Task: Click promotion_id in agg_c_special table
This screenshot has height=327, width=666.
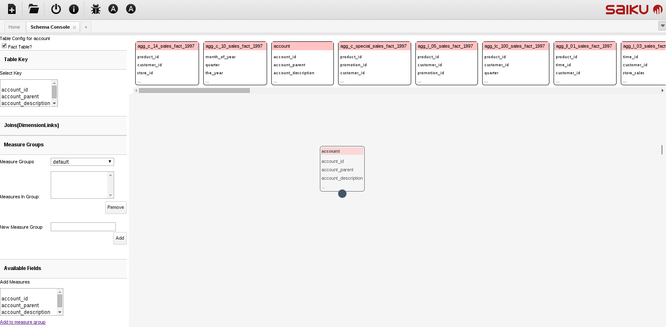Action: pyautogui.click(x=354, y=65)
